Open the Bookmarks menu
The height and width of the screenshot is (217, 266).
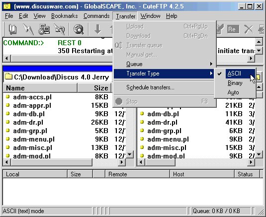pyautogui.click(x=65, y=16)
